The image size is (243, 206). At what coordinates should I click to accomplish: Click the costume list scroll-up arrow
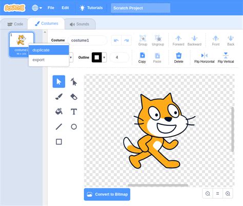(x=45, y=32)
